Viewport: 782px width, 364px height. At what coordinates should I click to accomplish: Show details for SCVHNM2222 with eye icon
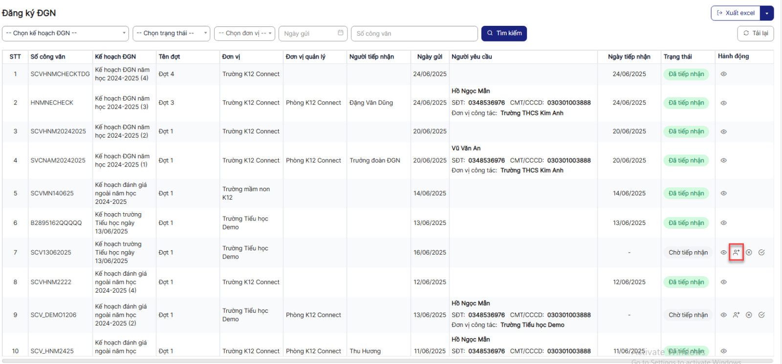click(x=723, y=282)
